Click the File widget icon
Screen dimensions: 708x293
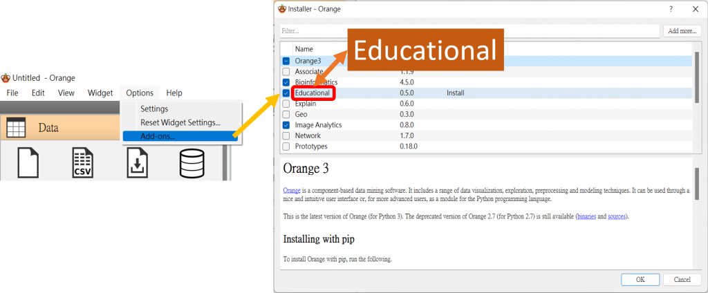pos(28,162)
